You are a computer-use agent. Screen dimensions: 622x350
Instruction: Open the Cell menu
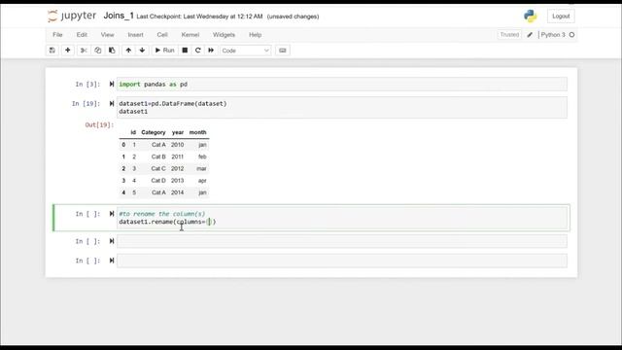162,35
